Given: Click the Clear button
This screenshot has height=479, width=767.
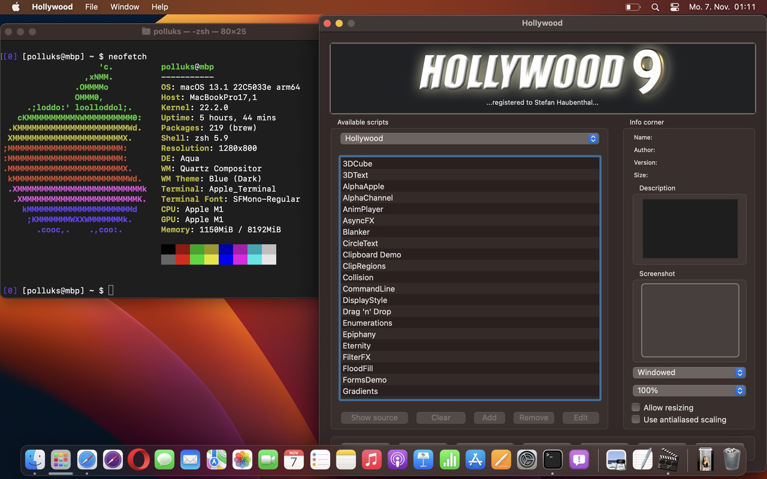Looking at the screenshot, I should coord(441,417).
